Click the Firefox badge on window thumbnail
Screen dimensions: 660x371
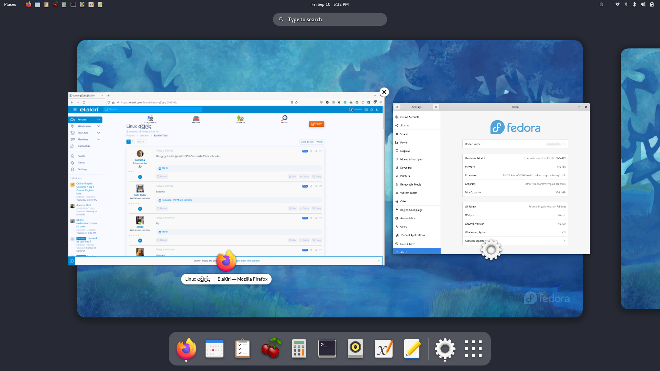[226, 261]
